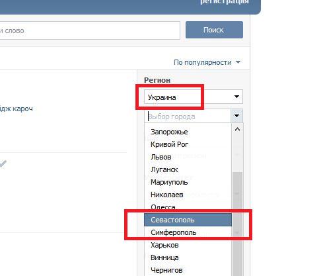
Task: Click the gray checkmark icon
Action: click(x=3, y=164)
